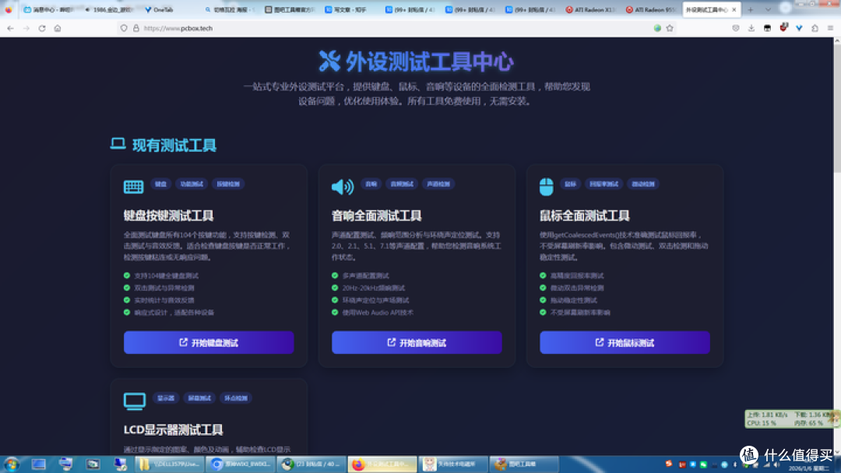Open the Windows Start menu
The height and width of the screenshot is (473, 841).
coord(11,464)
